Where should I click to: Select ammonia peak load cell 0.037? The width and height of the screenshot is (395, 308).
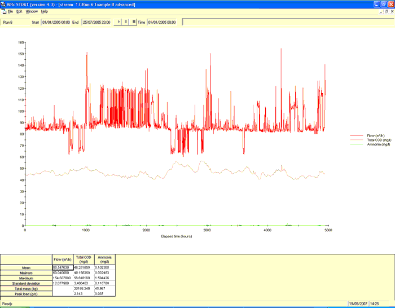pyautogui.click(x=105, y=294)
